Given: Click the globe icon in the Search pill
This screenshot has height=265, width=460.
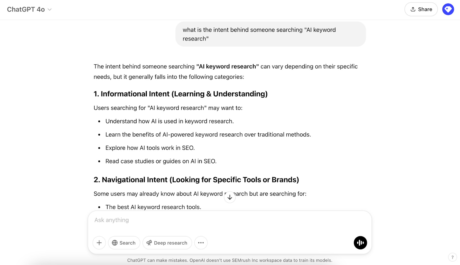Looking at the screenshot, I should [115, 243].
